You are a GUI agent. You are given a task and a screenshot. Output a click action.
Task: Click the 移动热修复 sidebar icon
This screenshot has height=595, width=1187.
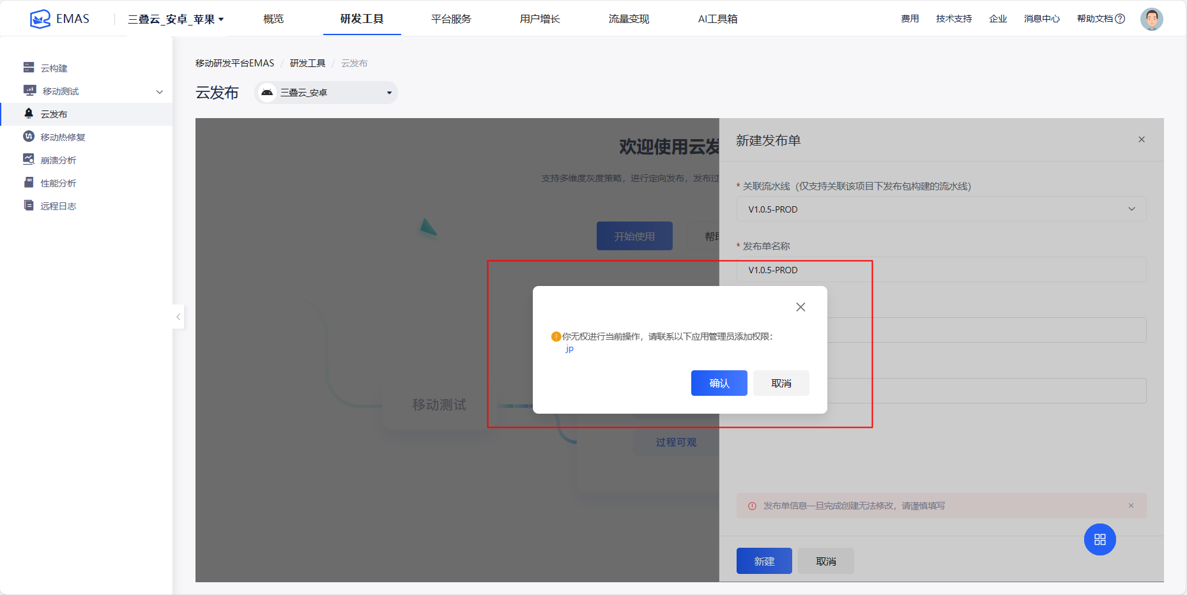click(x=29, y=137)
